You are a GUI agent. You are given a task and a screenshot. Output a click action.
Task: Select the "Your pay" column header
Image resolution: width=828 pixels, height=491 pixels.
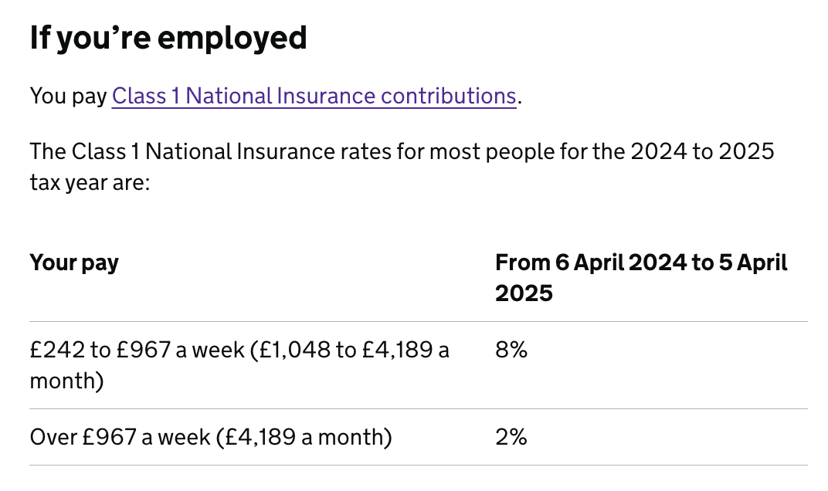(x=74, y=263)
